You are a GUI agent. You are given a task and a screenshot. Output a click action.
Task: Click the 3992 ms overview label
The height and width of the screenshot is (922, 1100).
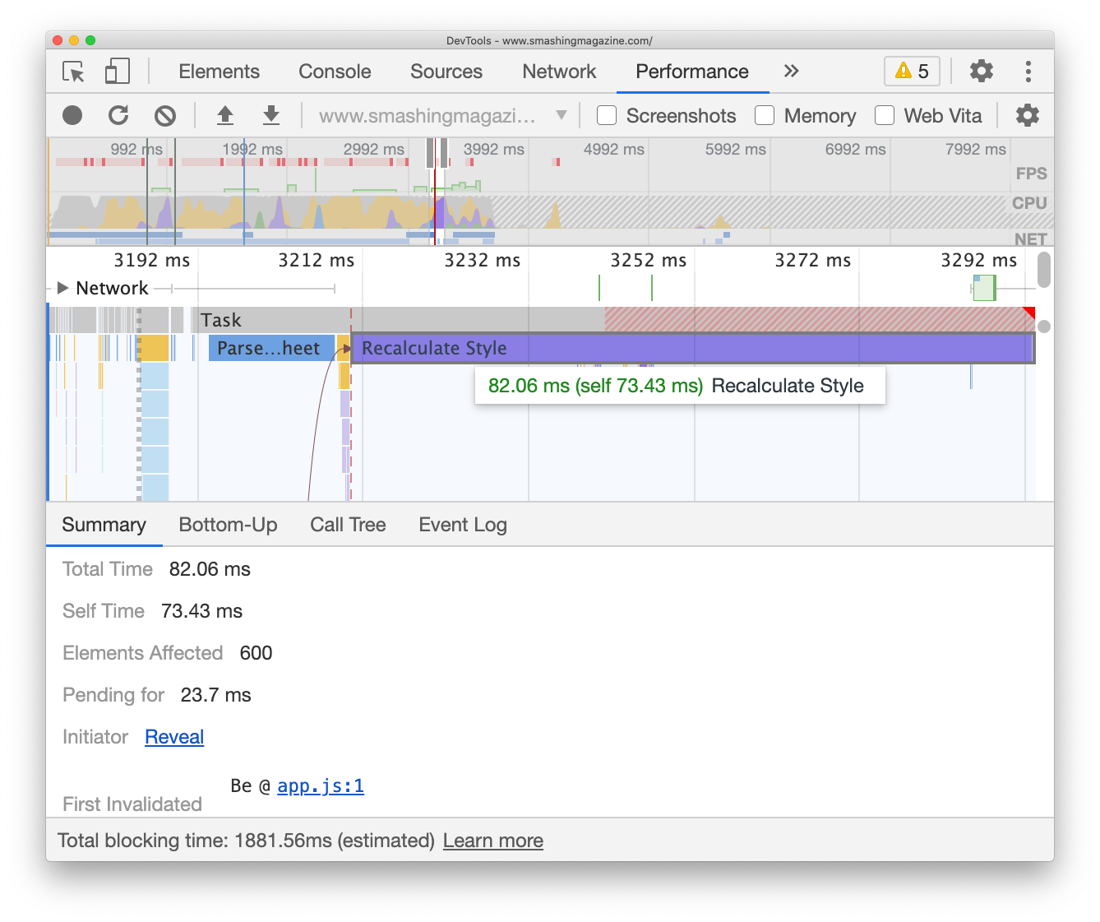493,149
